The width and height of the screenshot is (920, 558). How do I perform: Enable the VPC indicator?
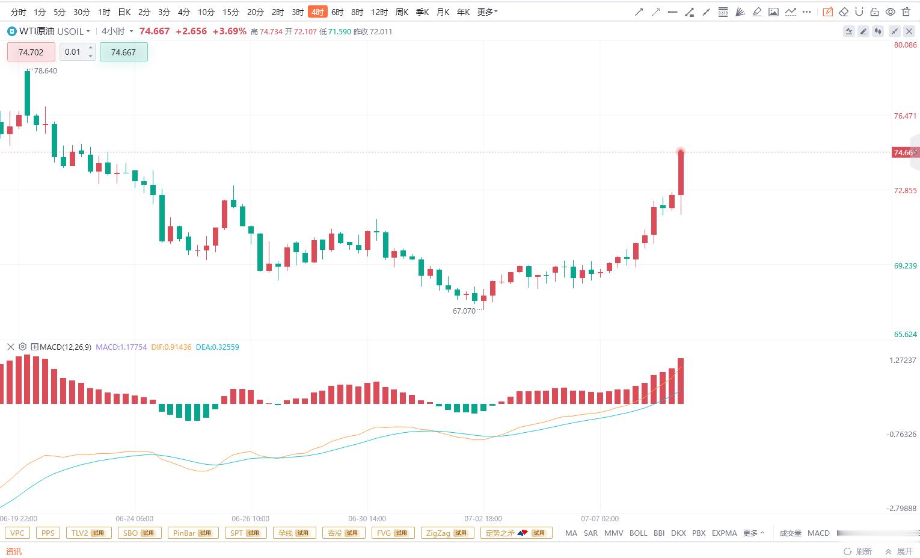click(x=17, y=533)
